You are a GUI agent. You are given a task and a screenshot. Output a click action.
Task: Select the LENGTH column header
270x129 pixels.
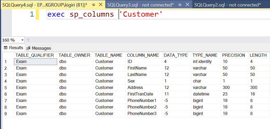point(259,55)
